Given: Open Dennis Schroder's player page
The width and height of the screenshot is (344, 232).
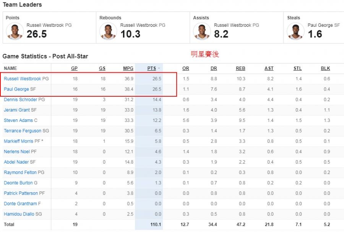Looking at the screenshot, I should tap(21, 100).
